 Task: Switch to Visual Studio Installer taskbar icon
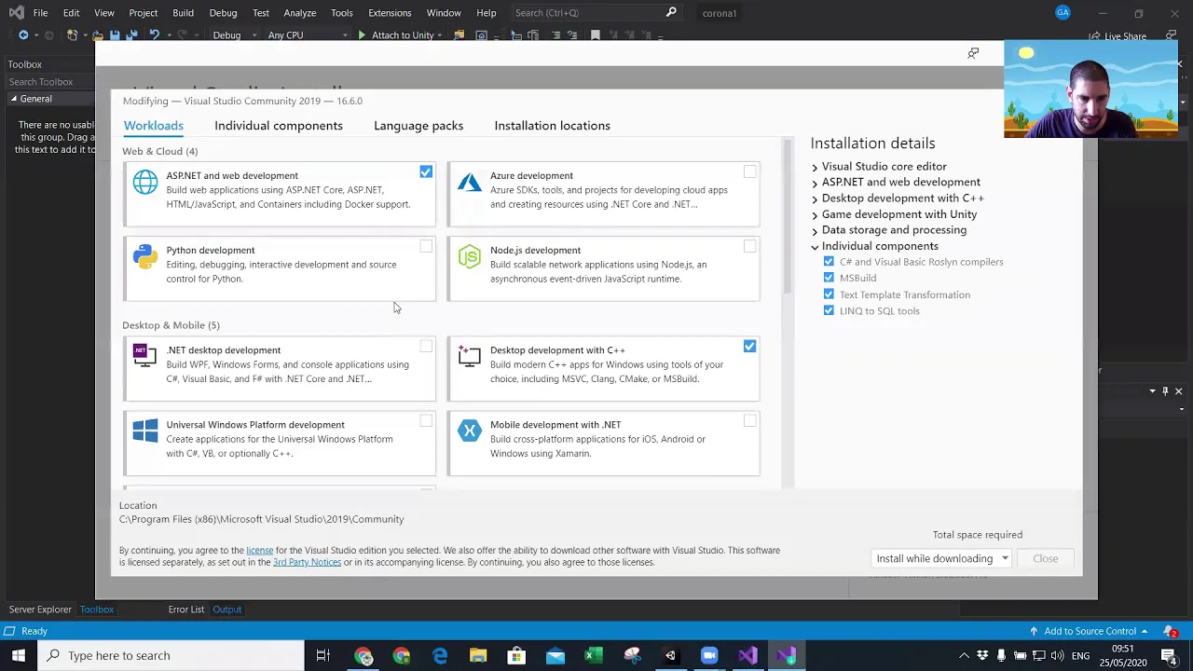pyautogui.click(x=786, y=655)
